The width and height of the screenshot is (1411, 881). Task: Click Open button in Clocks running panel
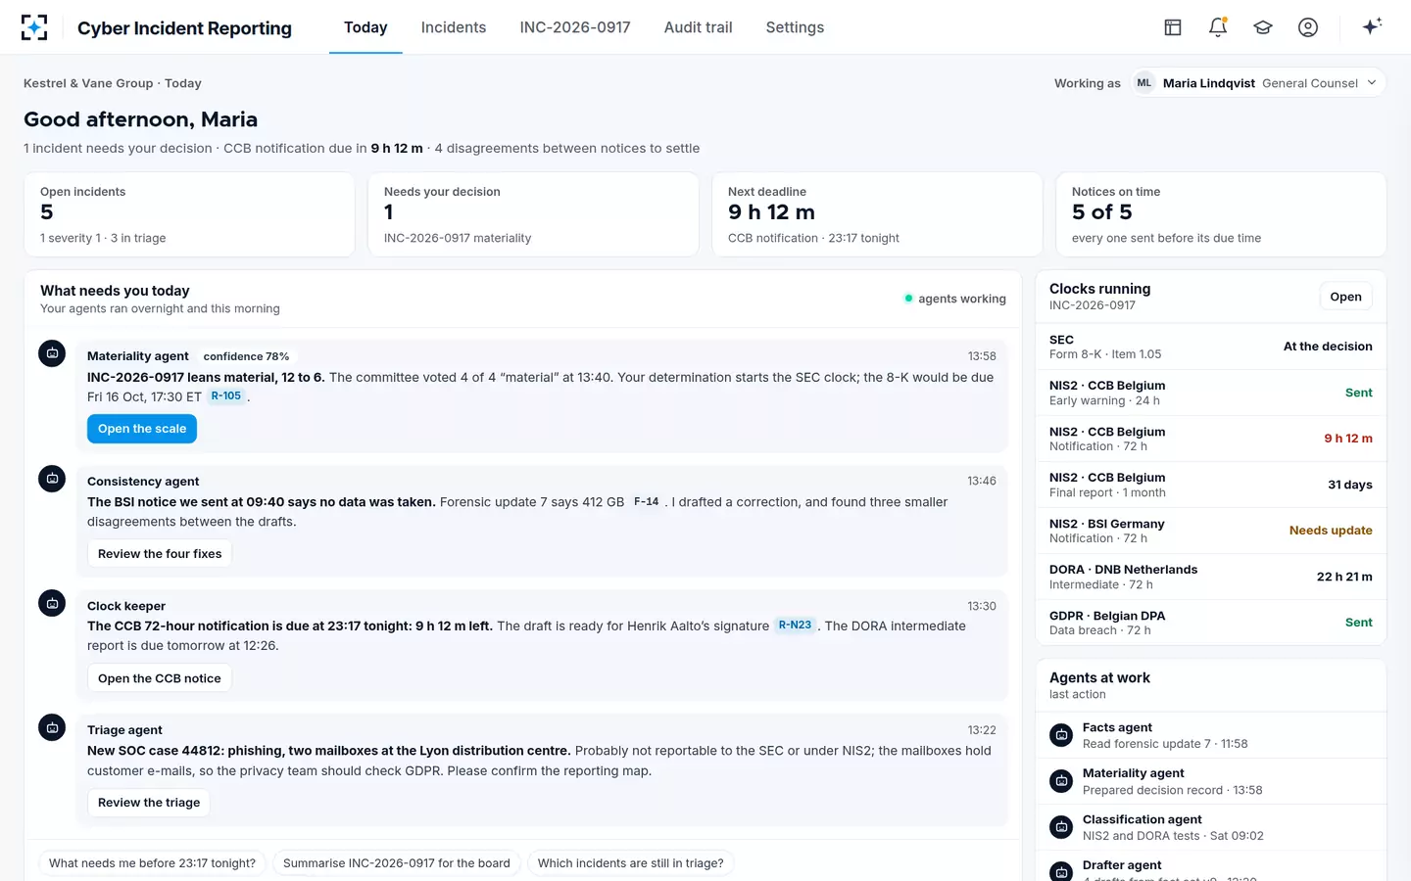(1345, 297)
